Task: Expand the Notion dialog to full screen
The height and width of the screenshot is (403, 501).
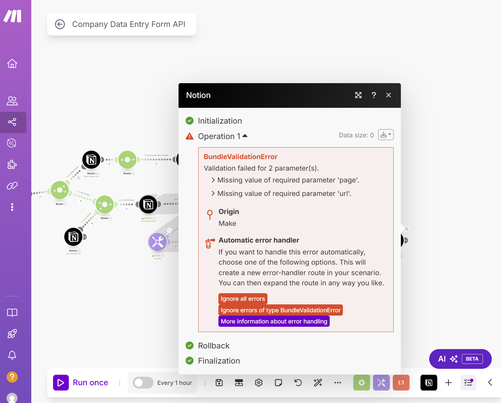Action: [x=358, y=95]
